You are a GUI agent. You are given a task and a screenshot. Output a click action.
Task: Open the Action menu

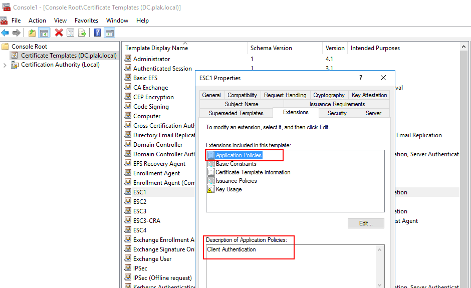[x=37, y=21]
